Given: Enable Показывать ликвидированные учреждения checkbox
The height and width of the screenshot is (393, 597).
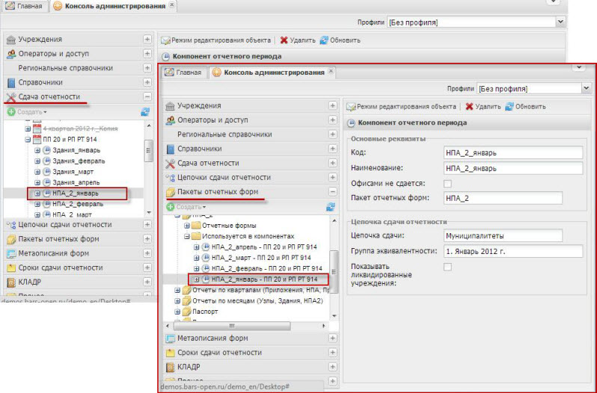Looking at the screenshot, I should point(447,267).
